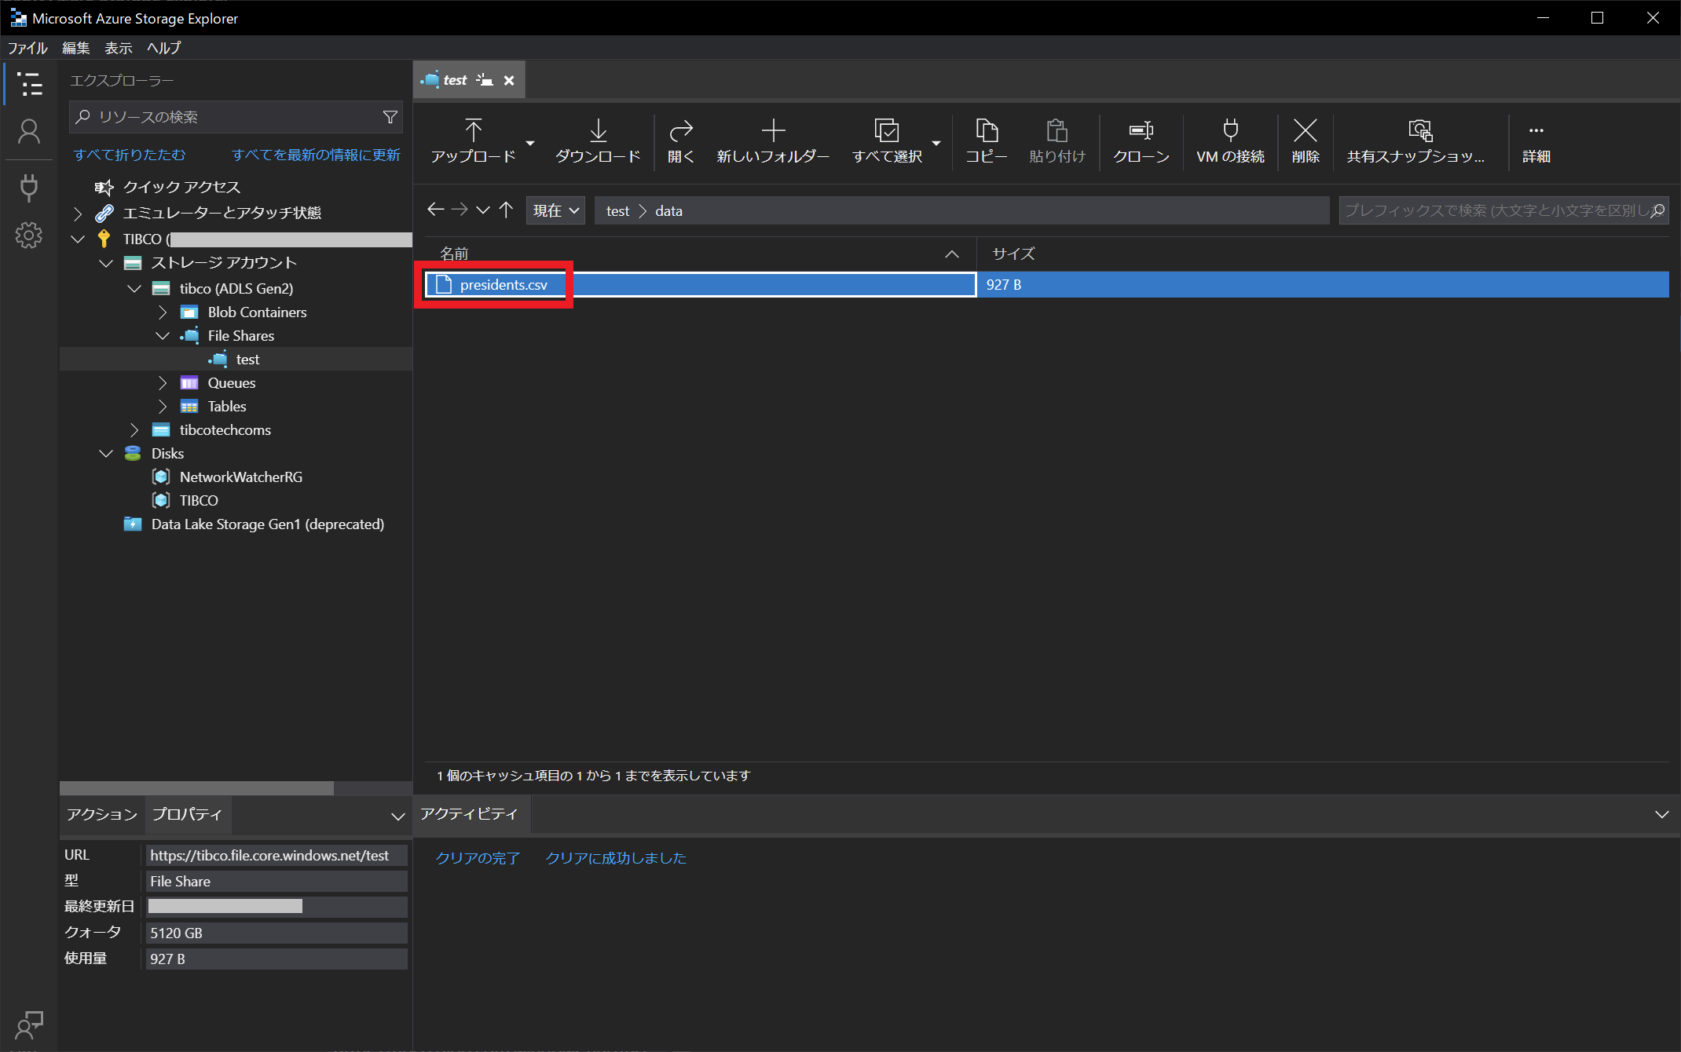
Task: Select クイック アクセス tree item
Action: click(x=181, y=187)
